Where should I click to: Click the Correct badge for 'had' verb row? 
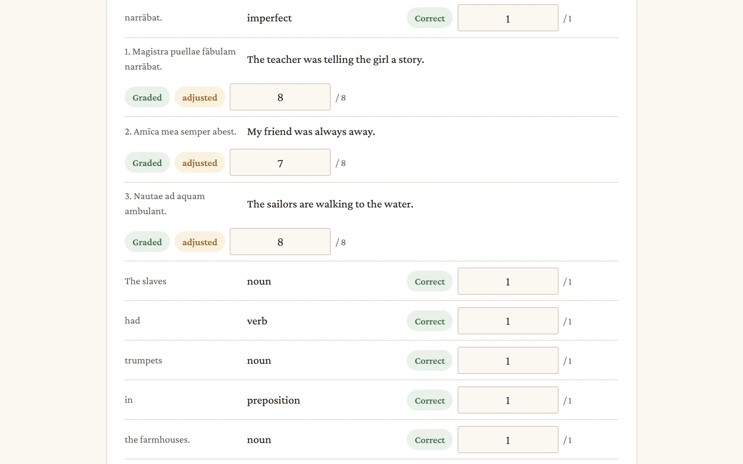(x=429, y=321)
